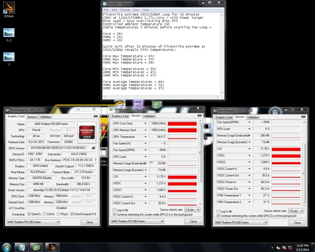Open the File menu in Notepad

coord(106,10)
